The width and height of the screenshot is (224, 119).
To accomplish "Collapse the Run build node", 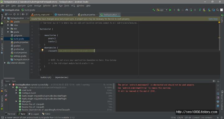I will 13,87.
